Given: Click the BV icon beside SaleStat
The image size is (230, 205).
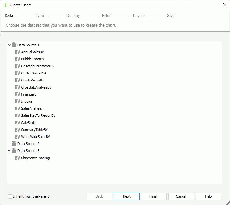Looking at the screenshot, I should tap(17, 123).
